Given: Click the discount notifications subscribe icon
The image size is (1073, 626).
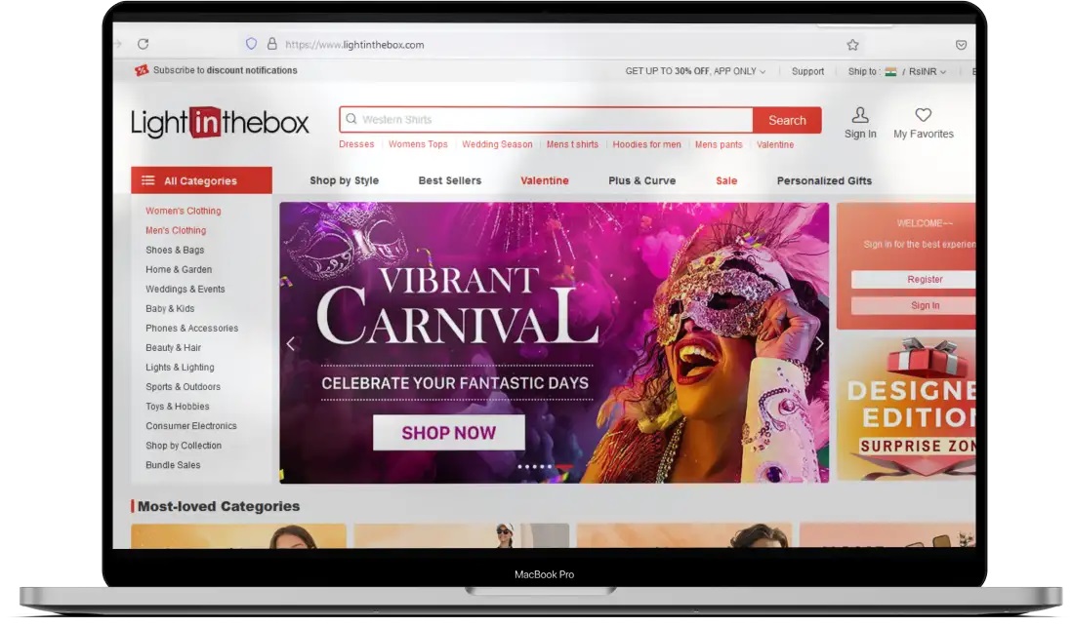Looking at the screenshot, I should click(142, 70).
